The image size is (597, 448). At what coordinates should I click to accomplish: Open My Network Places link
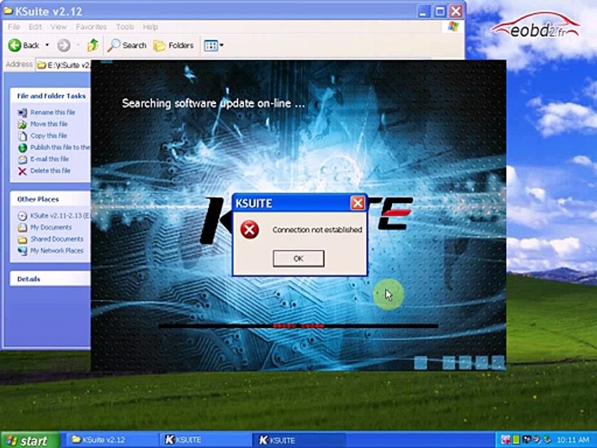click(x=57, y=250)
